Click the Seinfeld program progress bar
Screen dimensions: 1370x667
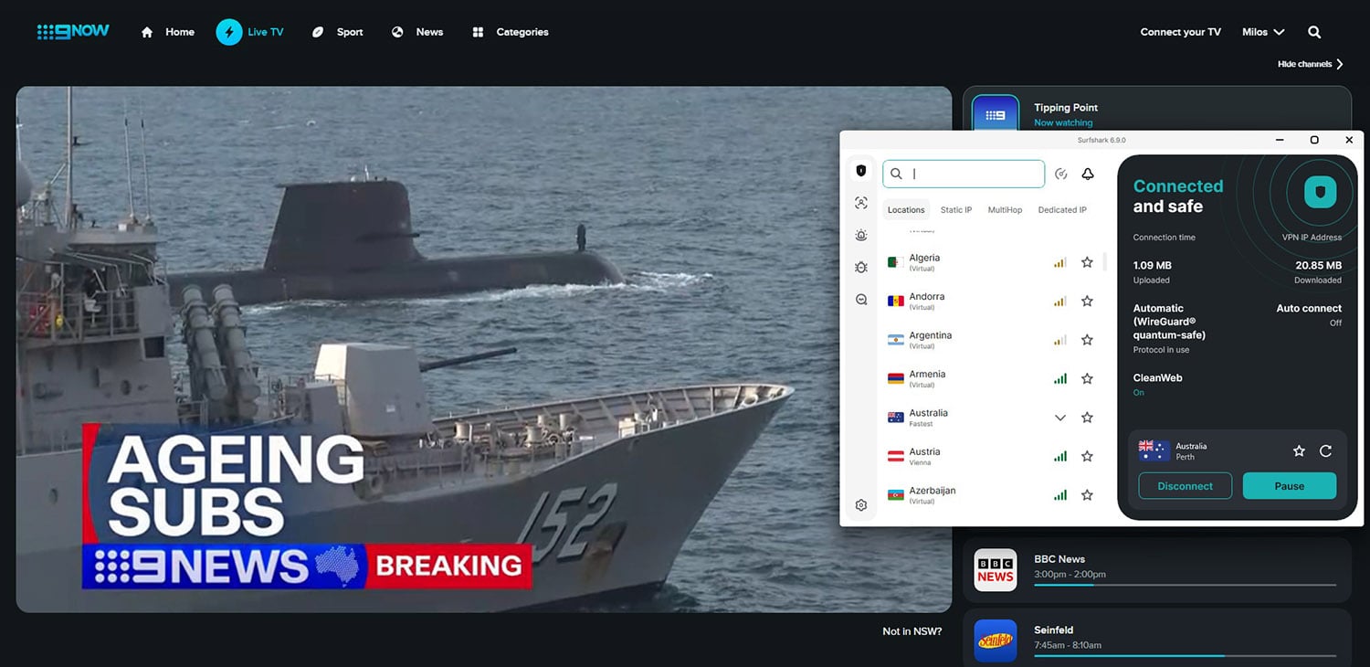1185,655
